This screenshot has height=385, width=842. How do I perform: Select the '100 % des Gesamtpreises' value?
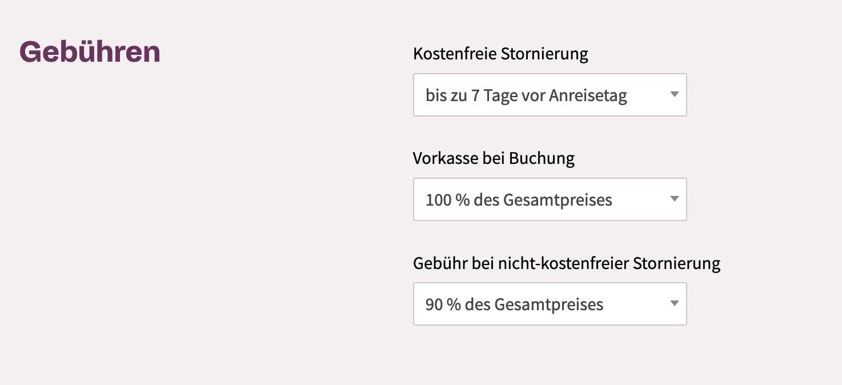point(519,200)
